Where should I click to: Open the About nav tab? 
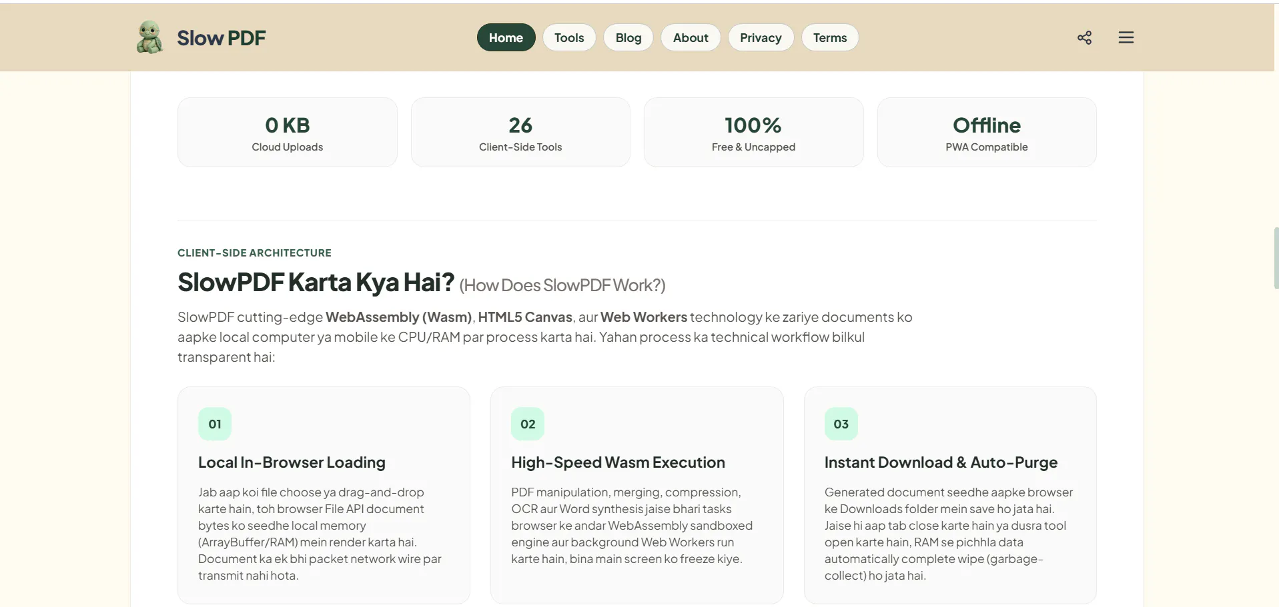[x=691, y=37]
